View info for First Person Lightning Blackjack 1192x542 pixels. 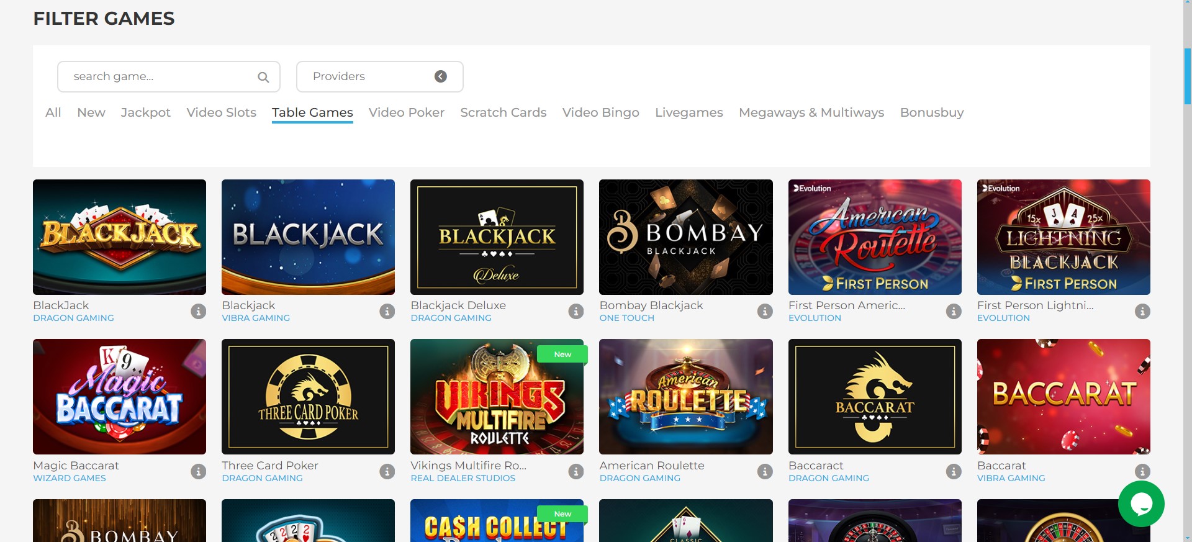click(1142, 311)
